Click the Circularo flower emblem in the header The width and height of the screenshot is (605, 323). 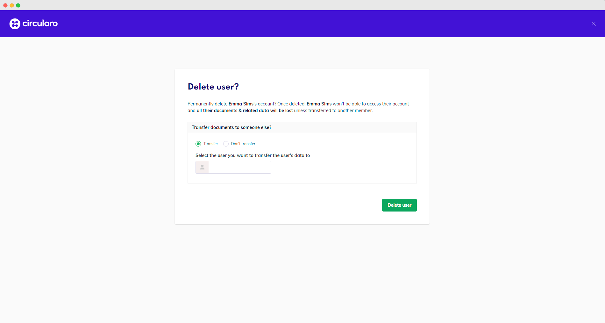14,24
